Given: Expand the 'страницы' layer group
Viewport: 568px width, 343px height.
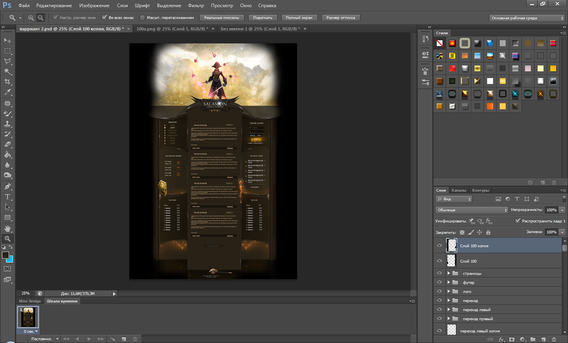Looking at the screenshot, I should [x=449, y=273].
